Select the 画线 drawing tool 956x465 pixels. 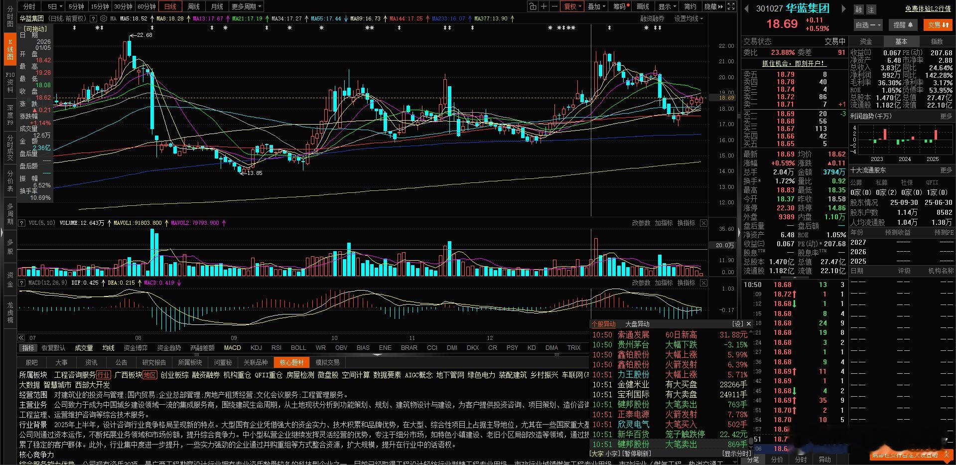(x=643, y=6)
